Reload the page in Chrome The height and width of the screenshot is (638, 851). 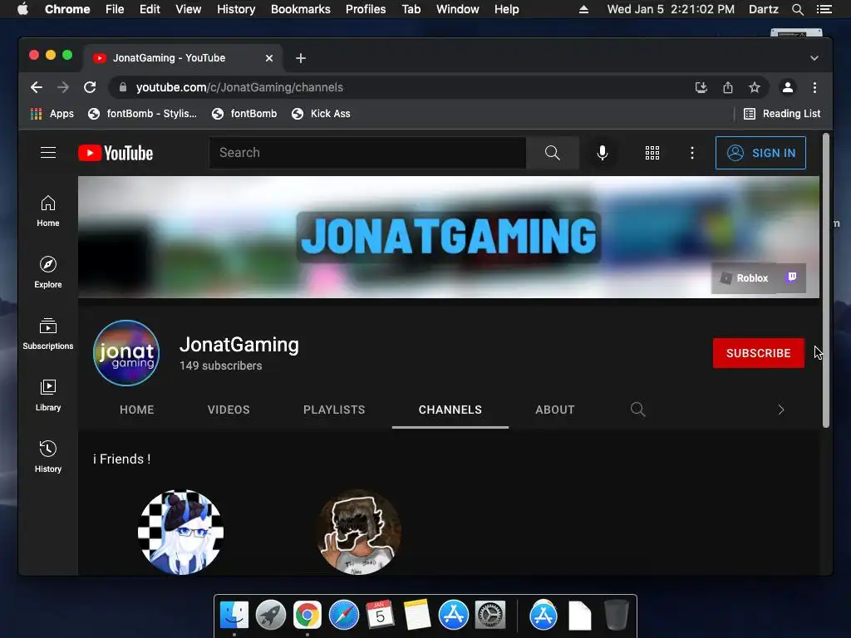tap(90, 87)
